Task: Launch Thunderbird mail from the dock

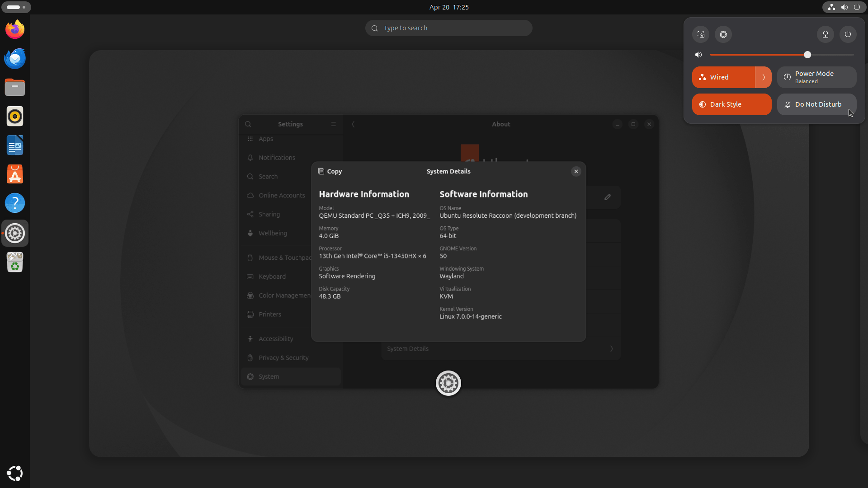Action: click(15, 58)
